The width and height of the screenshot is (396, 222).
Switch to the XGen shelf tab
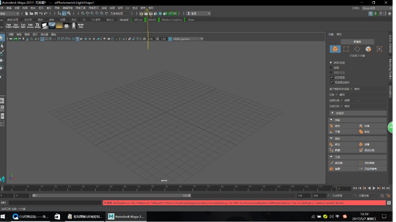click(x=191, y=20)
